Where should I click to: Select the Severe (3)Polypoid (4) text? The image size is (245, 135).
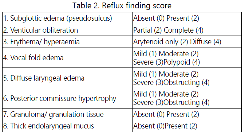(x=167, y=62)
